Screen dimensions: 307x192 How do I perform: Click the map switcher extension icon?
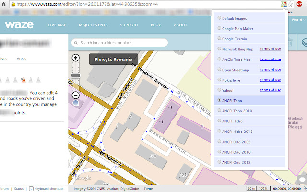[x=284, y=4]
